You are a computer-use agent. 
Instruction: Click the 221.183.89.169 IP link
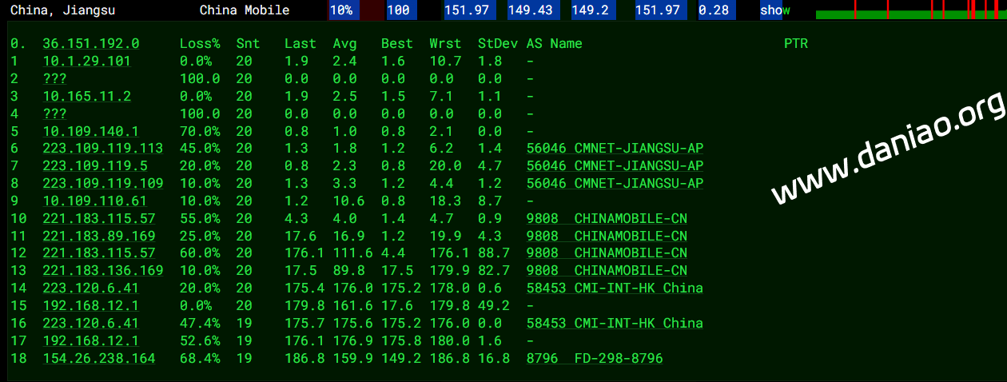(98, 236)
